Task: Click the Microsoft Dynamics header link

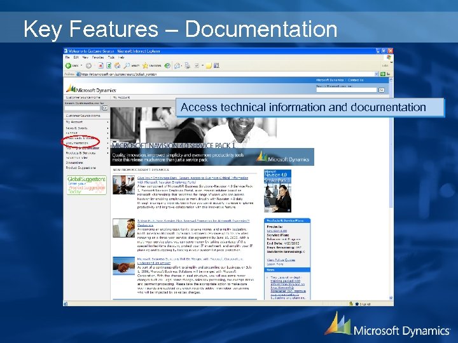Action: pos(330,80)
